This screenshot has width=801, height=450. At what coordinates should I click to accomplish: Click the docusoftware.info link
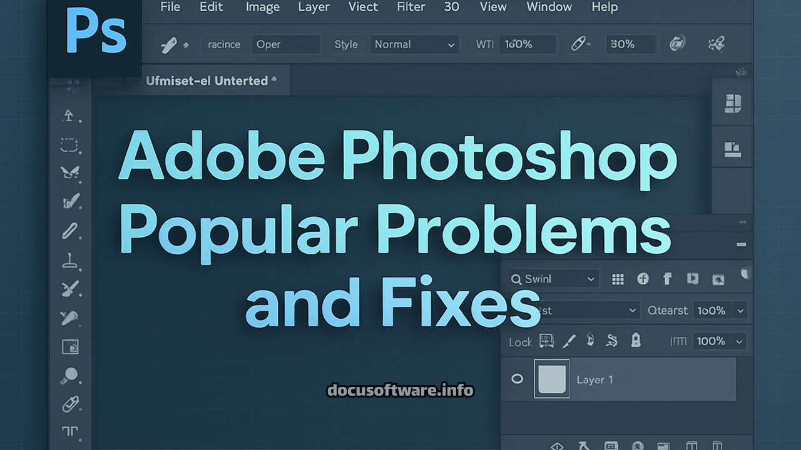[x=400, y=391]
